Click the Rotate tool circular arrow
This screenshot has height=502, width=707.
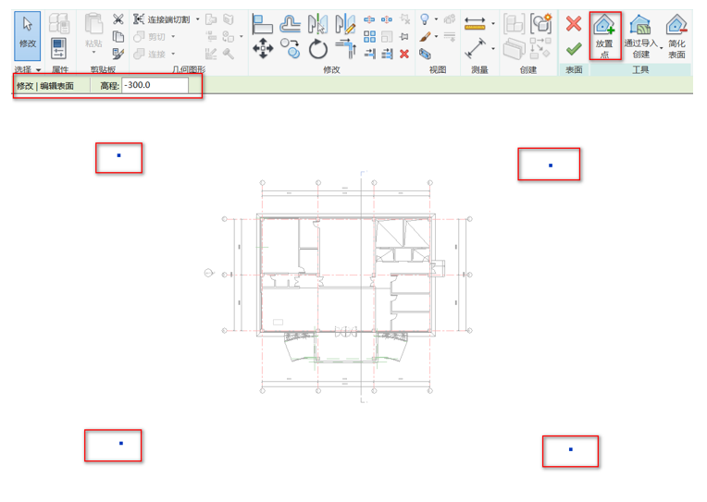click(318, 49)
